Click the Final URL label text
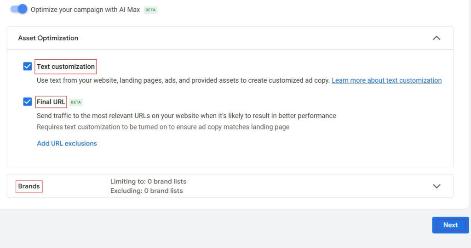This screenshot has height=248, width=471. 51,102
